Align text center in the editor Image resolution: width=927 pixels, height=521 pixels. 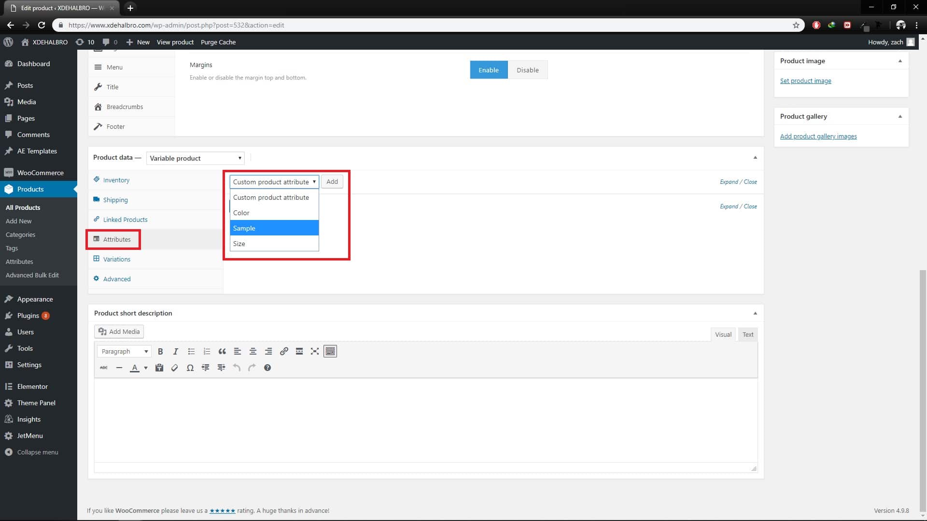point(253,351)
